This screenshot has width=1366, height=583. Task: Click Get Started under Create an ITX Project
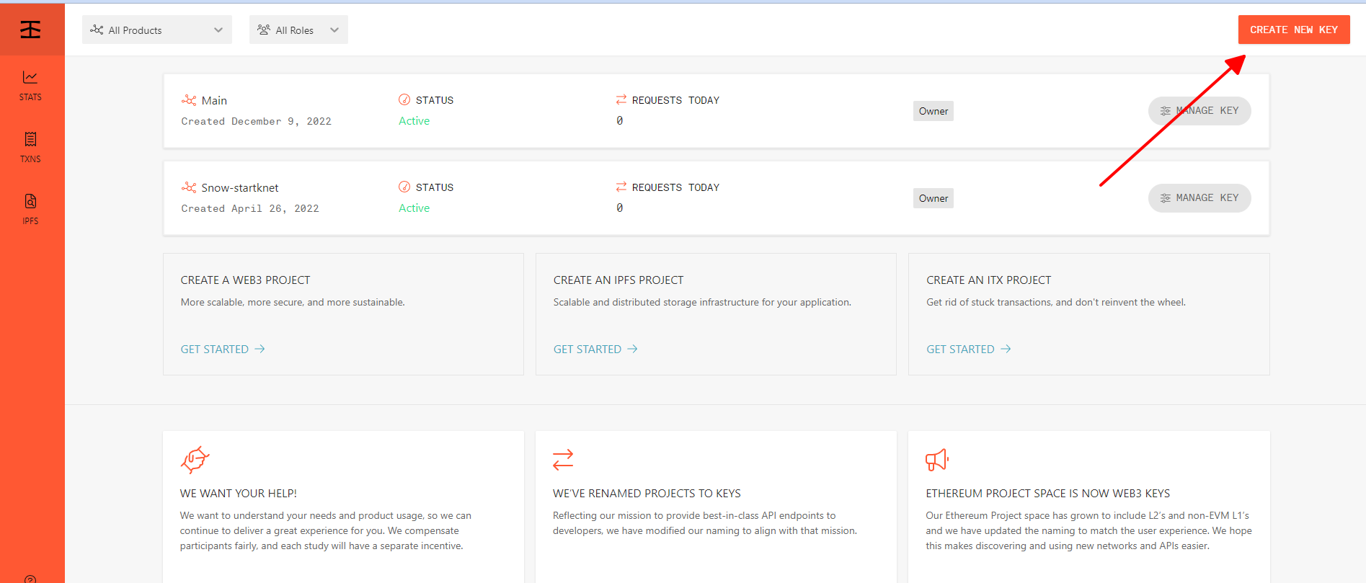pyautogui.click(x=969, y=349)
